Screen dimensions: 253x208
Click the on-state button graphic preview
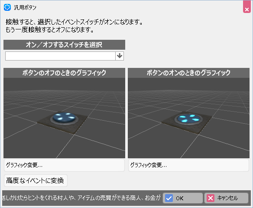pos(188,118)
